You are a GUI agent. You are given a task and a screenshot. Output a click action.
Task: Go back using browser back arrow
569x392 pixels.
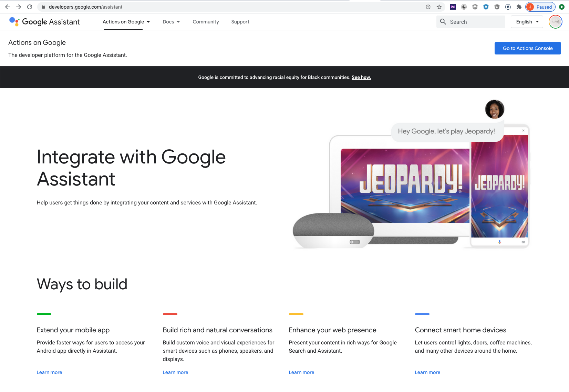coord(8,7)
